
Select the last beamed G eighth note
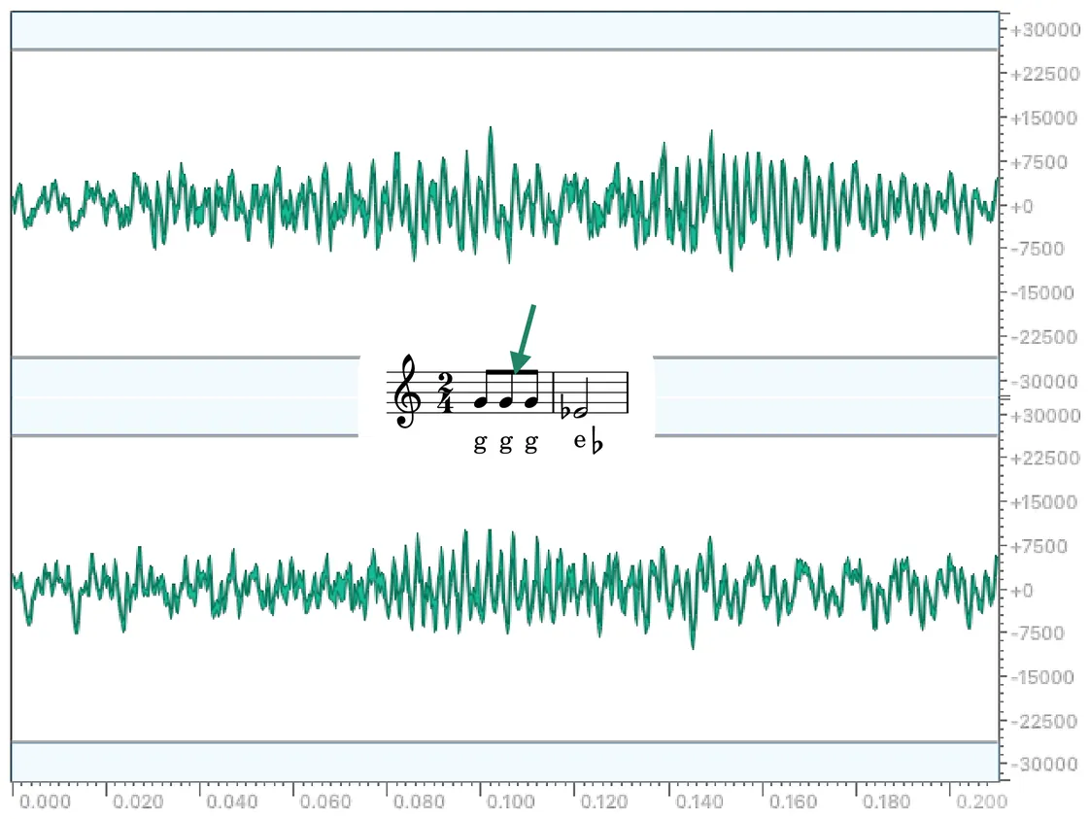[531, 401]
